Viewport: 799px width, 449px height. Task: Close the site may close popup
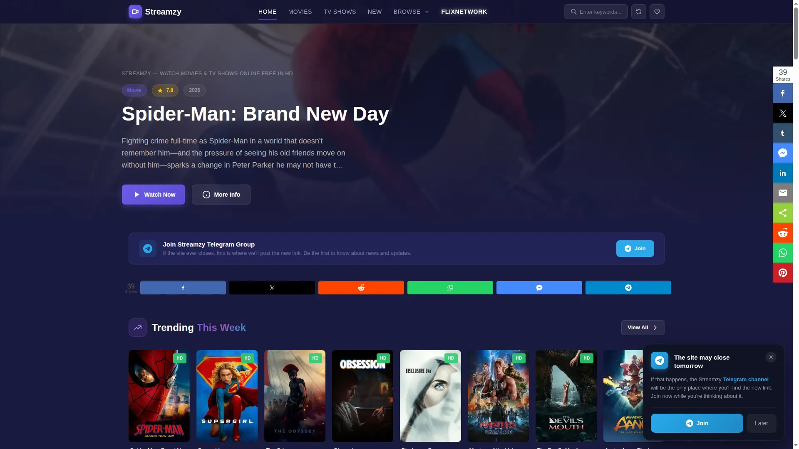coord(771,358)
